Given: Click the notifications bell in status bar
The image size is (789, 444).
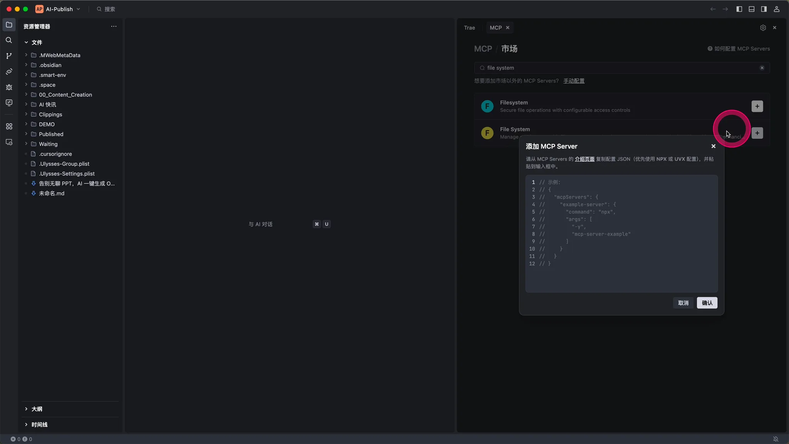Looking at the screenshot, I should click(x=776, y=439).
